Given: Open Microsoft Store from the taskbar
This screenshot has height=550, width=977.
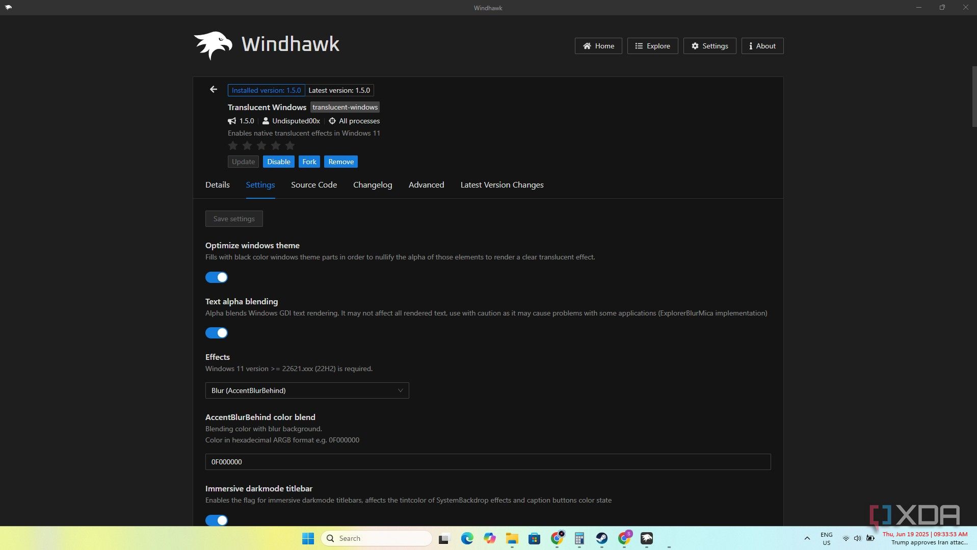Looking at the screenshot, I should point(534,538).
